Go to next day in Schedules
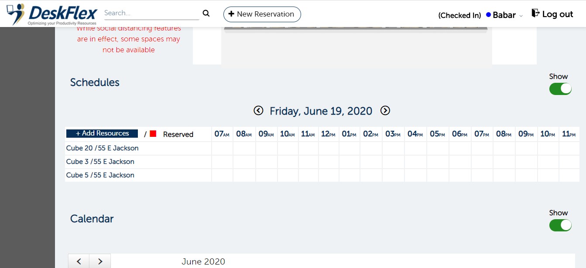The width and height of the screenshot is (586, 268). coord(385,111)
